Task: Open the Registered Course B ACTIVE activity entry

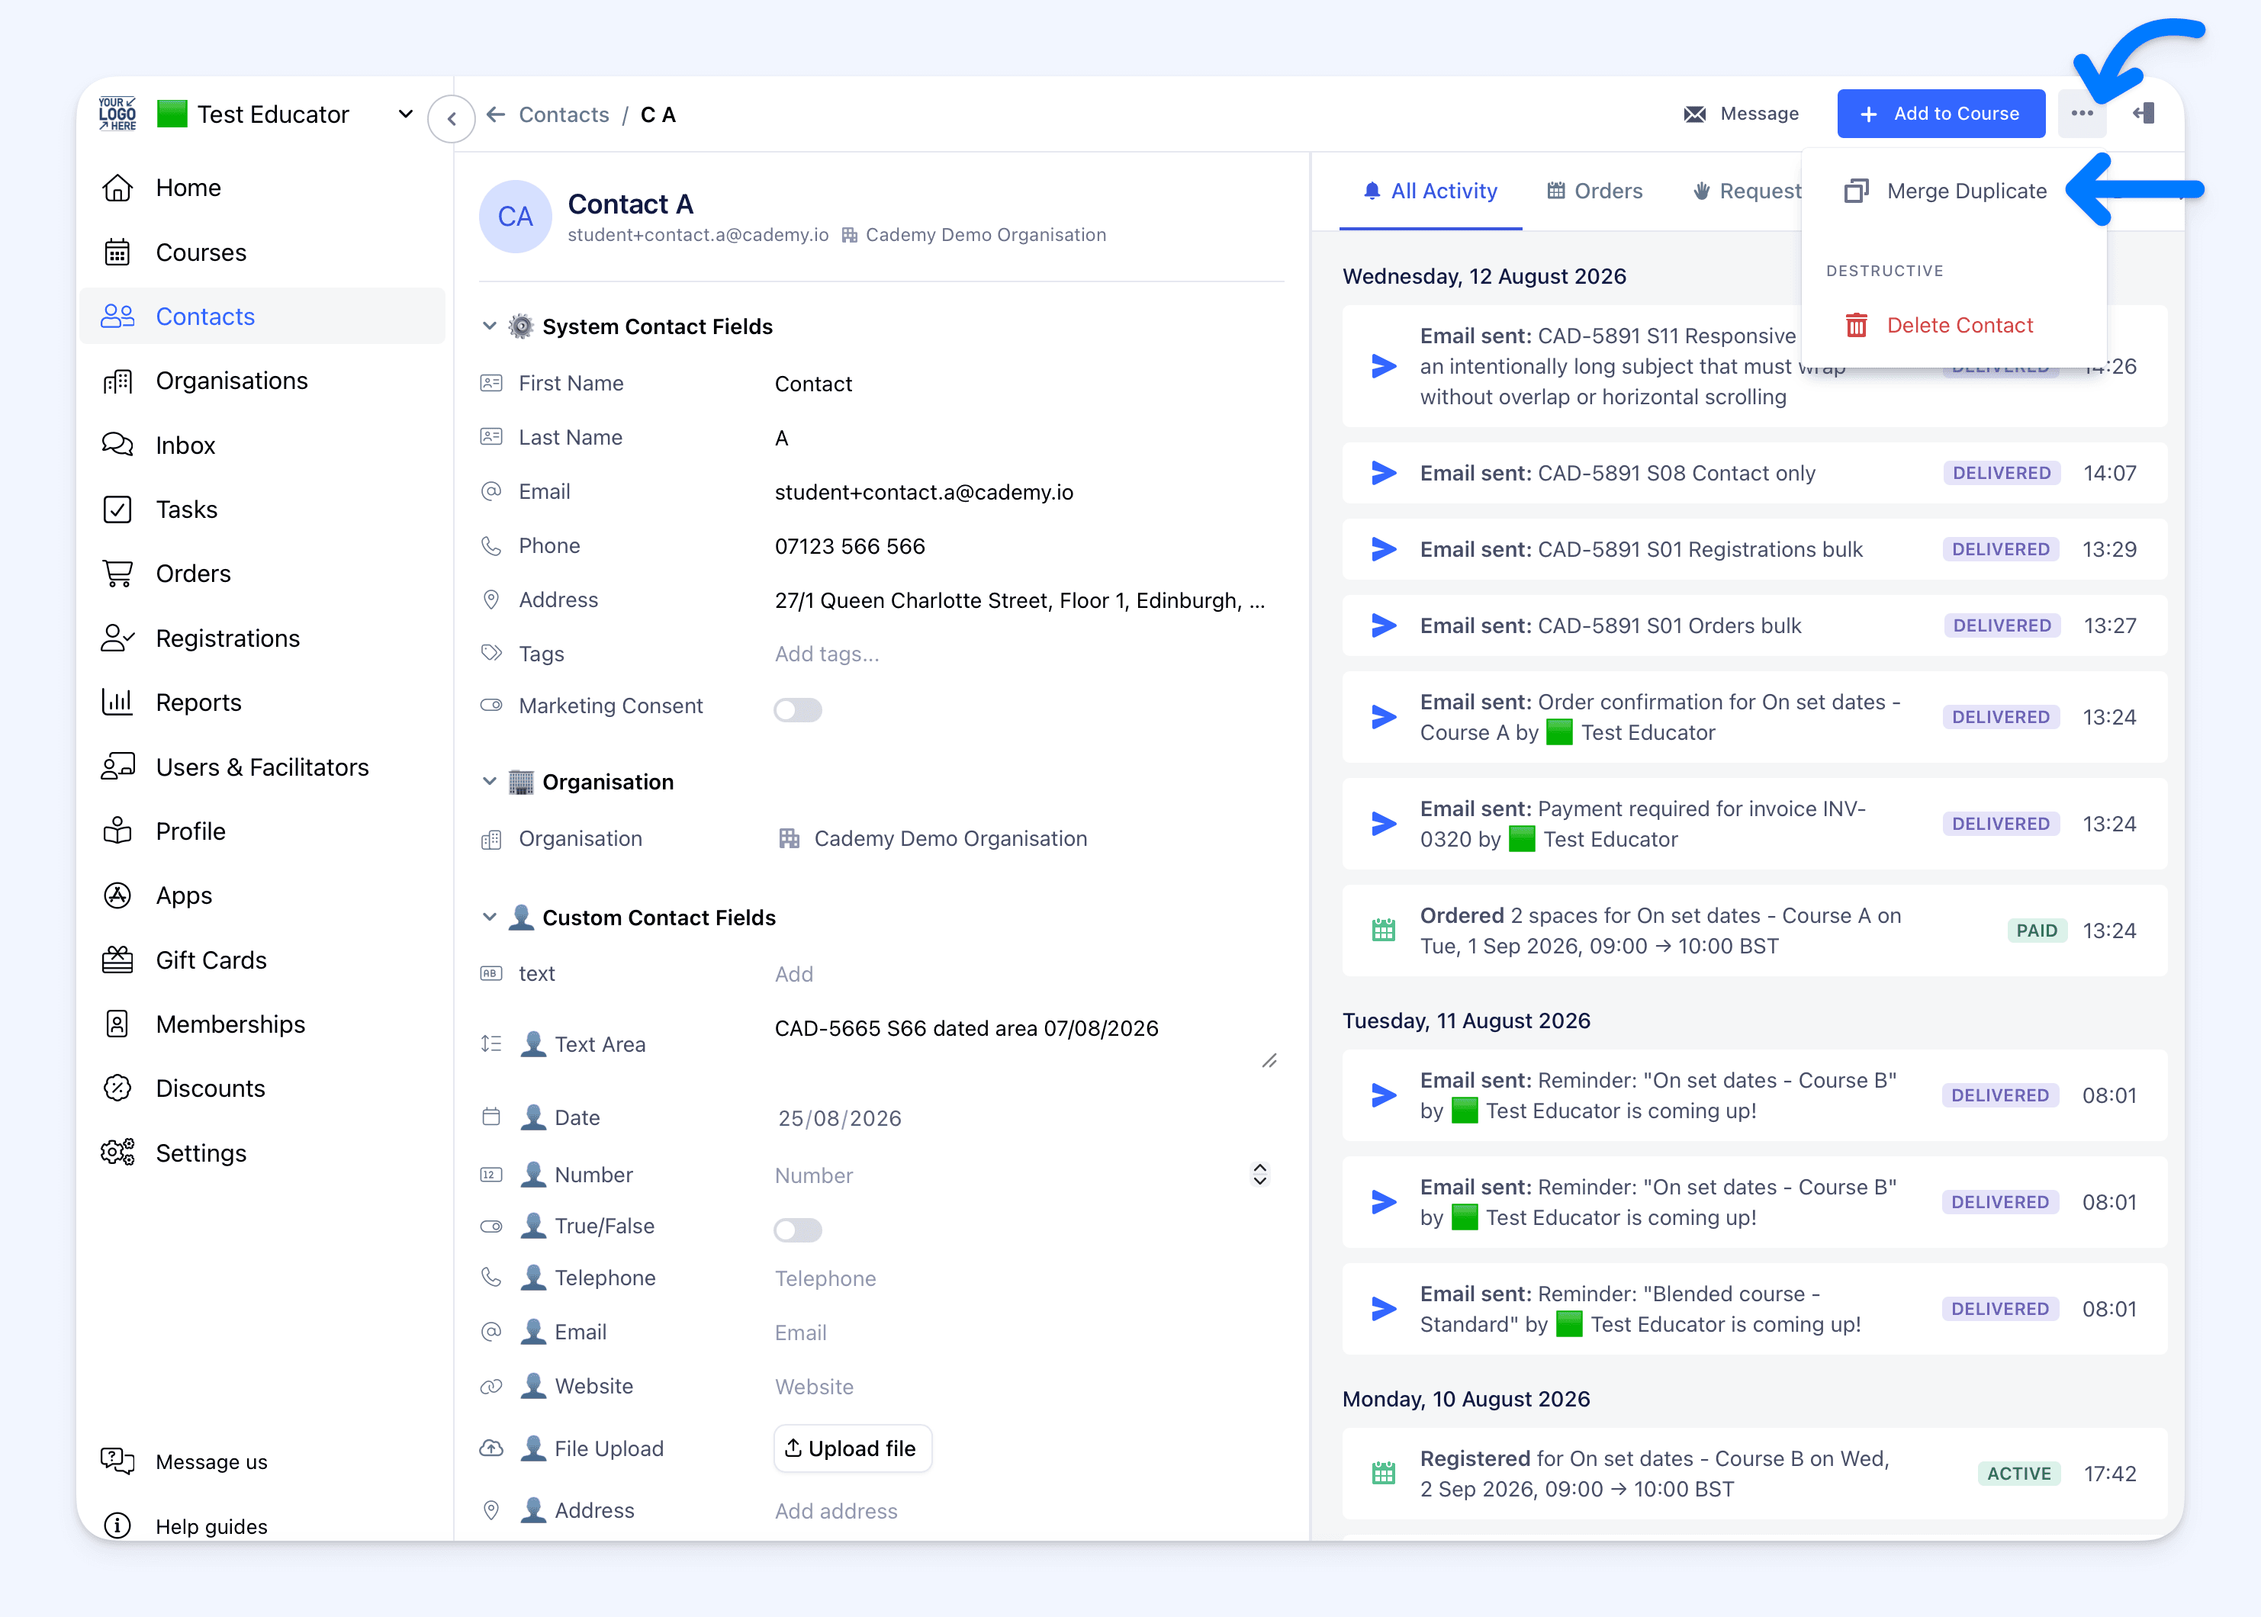Action: [1754, 1474]
